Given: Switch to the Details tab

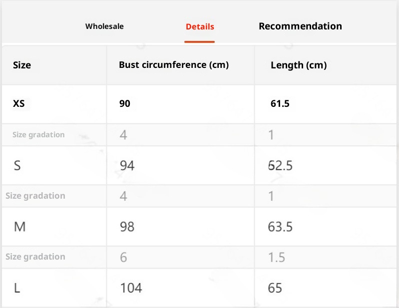Looking at the screenshot, I should click(x=200, y=27).
